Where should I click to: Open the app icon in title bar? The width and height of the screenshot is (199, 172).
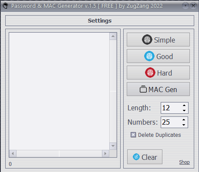click(x=5, y=6)
